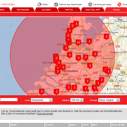Open the Afstand dropdown set to 100 KM

(77, 100)
